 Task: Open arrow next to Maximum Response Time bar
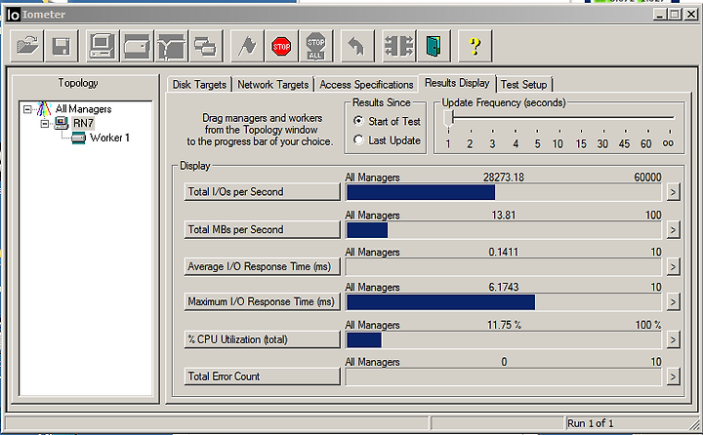click(673, 302)
